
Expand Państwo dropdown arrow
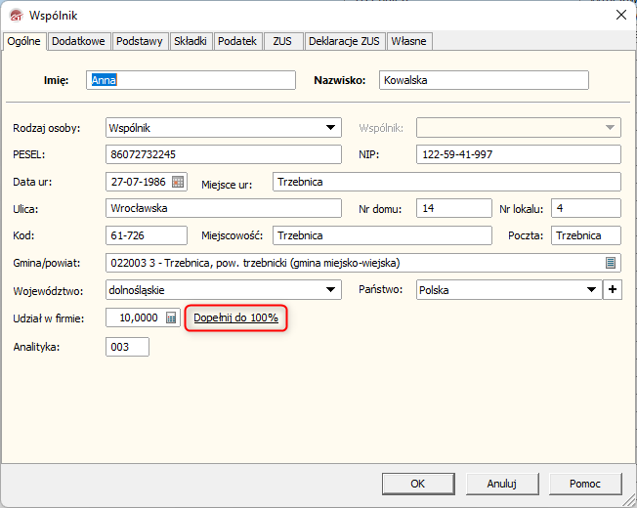591,289
